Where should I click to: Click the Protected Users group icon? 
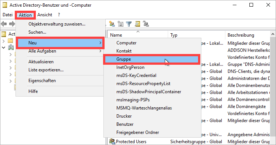[x=112, y=141]
